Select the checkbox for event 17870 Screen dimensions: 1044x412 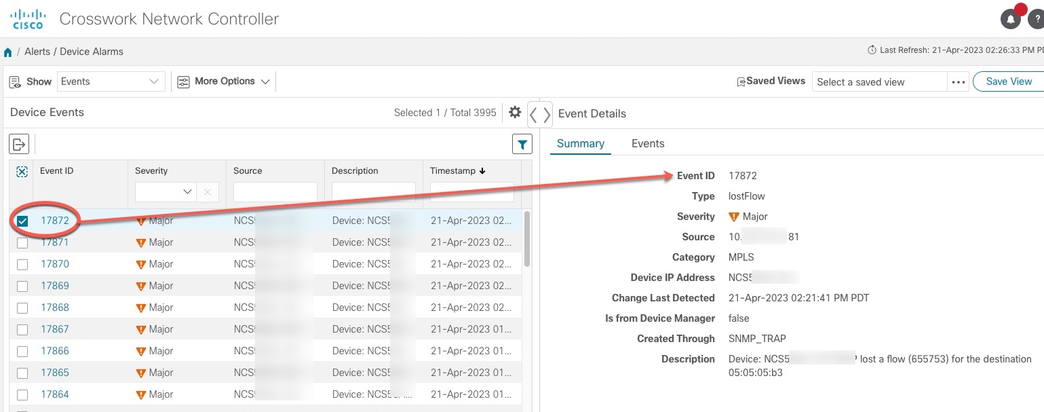pyautogui.click(x=22, y=263)
